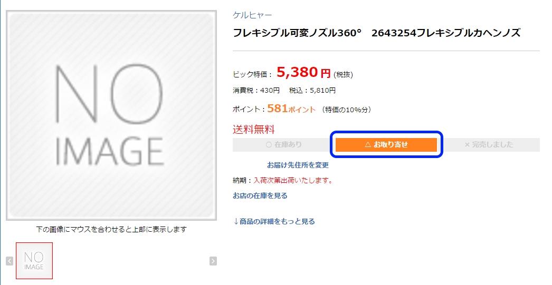Expand details via ↓商品の詳細をもっと見る

(274, 221)
